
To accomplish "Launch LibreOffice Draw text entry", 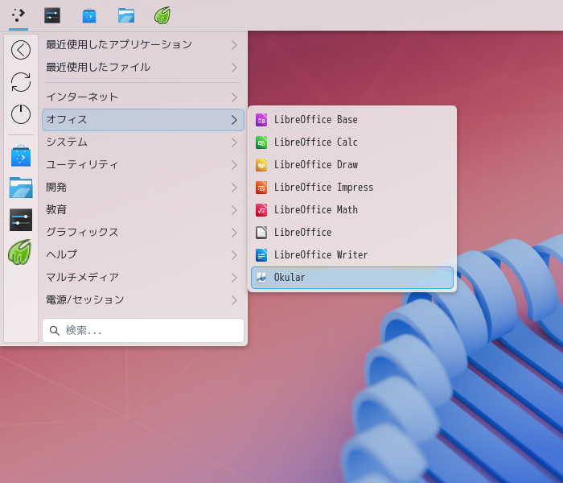I will point(316,165).
